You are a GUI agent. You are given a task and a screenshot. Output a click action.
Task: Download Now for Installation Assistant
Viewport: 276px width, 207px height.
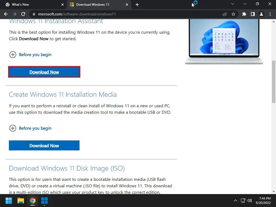pos(44,72)
